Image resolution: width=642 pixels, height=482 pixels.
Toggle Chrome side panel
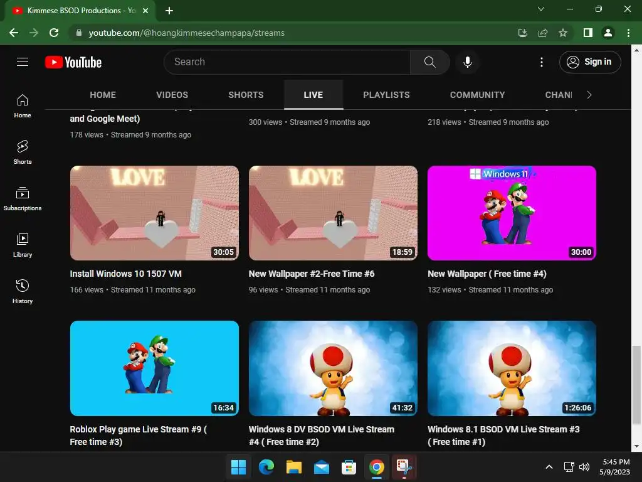coord(588,33)
